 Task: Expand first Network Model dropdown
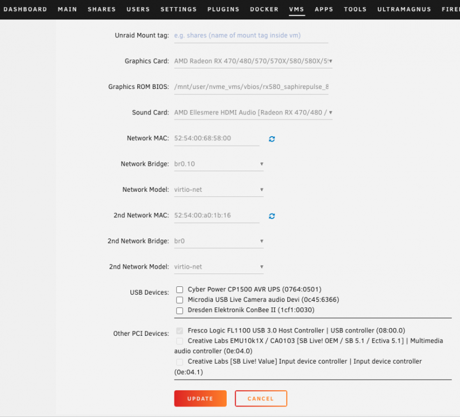(x=219, y=190)
